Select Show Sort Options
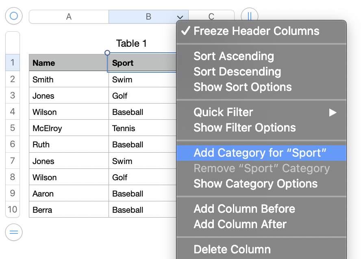This screenshot has height=259, width=361. point(243,87)
